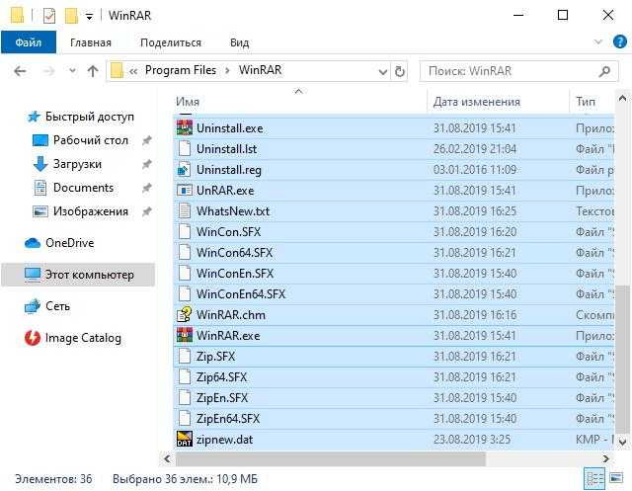Click the magnifier search icon

604,72
